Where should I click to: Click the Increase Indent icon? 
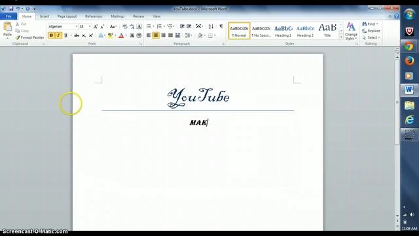[x=189, y=26]
